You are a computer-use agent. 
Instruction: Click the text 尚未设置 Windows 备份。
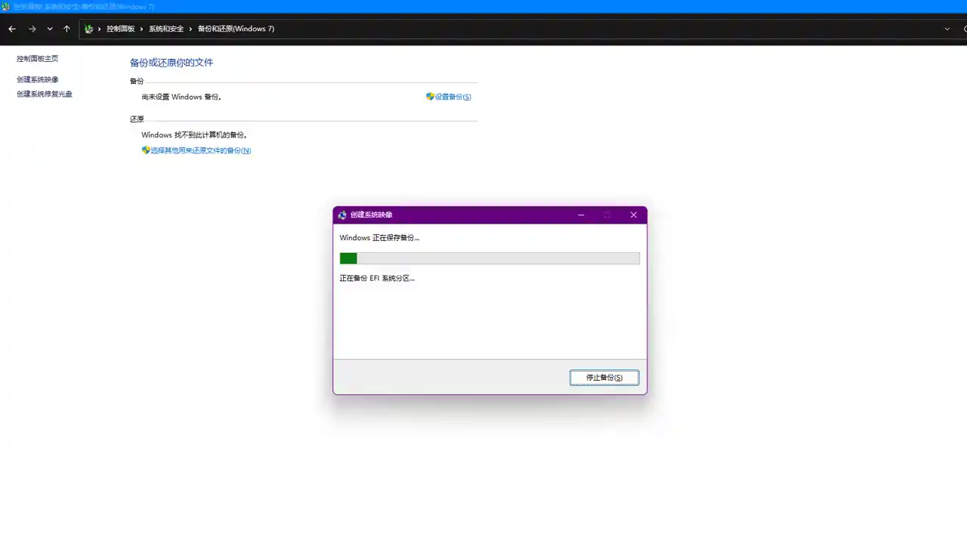(181, 97)
